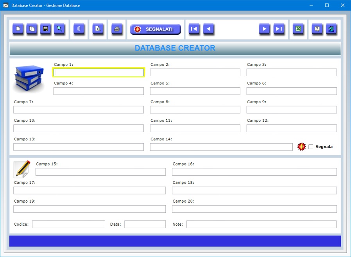
Task: Open help with the question mark icon
Action: tap(317, 29)
